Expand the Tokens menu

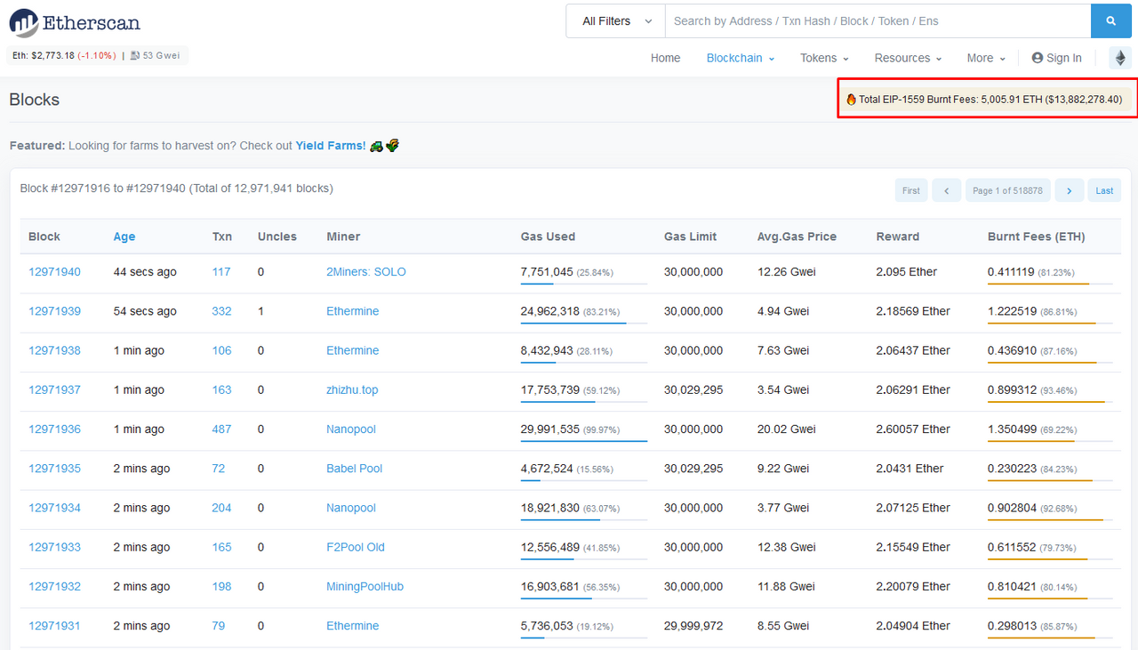(x=824, y=58)
